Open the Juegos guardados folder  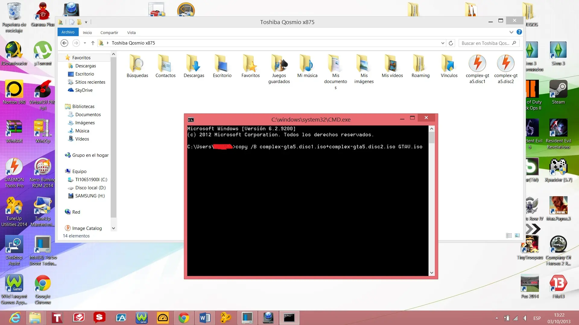pyautogui.click(x=279, y=70)
